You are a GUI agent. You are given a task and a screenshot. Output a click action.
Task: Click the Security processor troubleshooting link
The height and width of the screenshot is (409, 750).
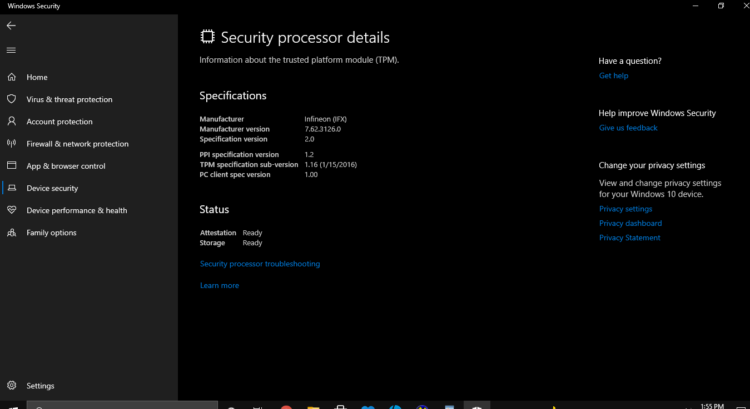click(x=260, y=264)
